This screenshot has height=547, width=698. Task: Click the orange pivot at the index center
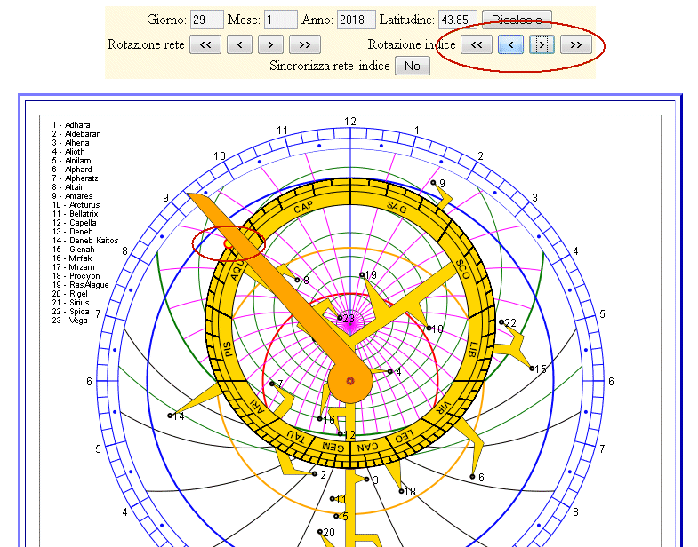[350, 381]
